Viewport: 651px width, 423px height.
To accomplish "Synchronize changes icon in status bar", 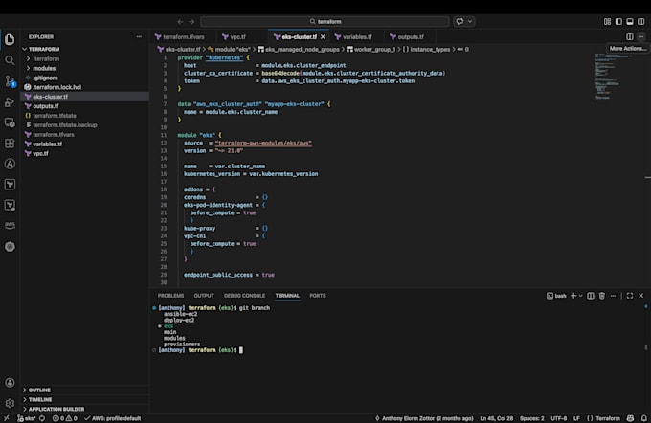I will tap(42, 418).
